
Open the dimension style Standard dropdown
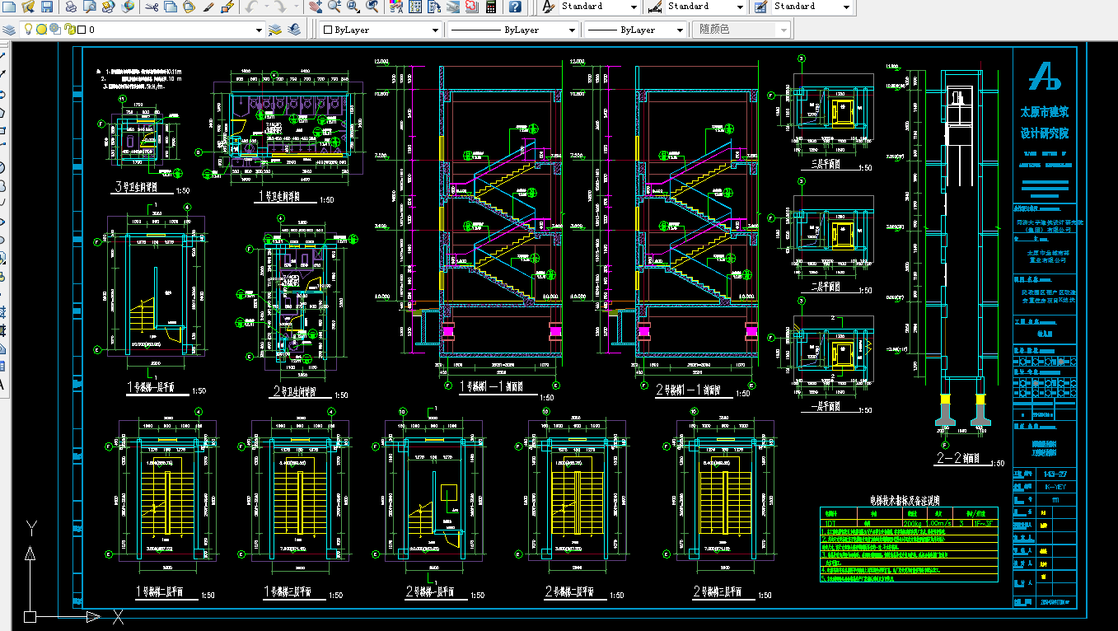[705, 7]
